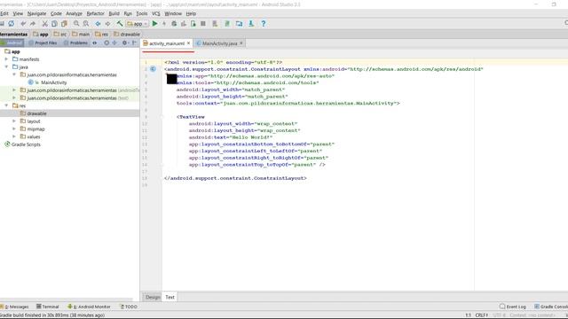Click the Replace magnifier icon
The image size is (568, 319).
click(x=86, y=24)
